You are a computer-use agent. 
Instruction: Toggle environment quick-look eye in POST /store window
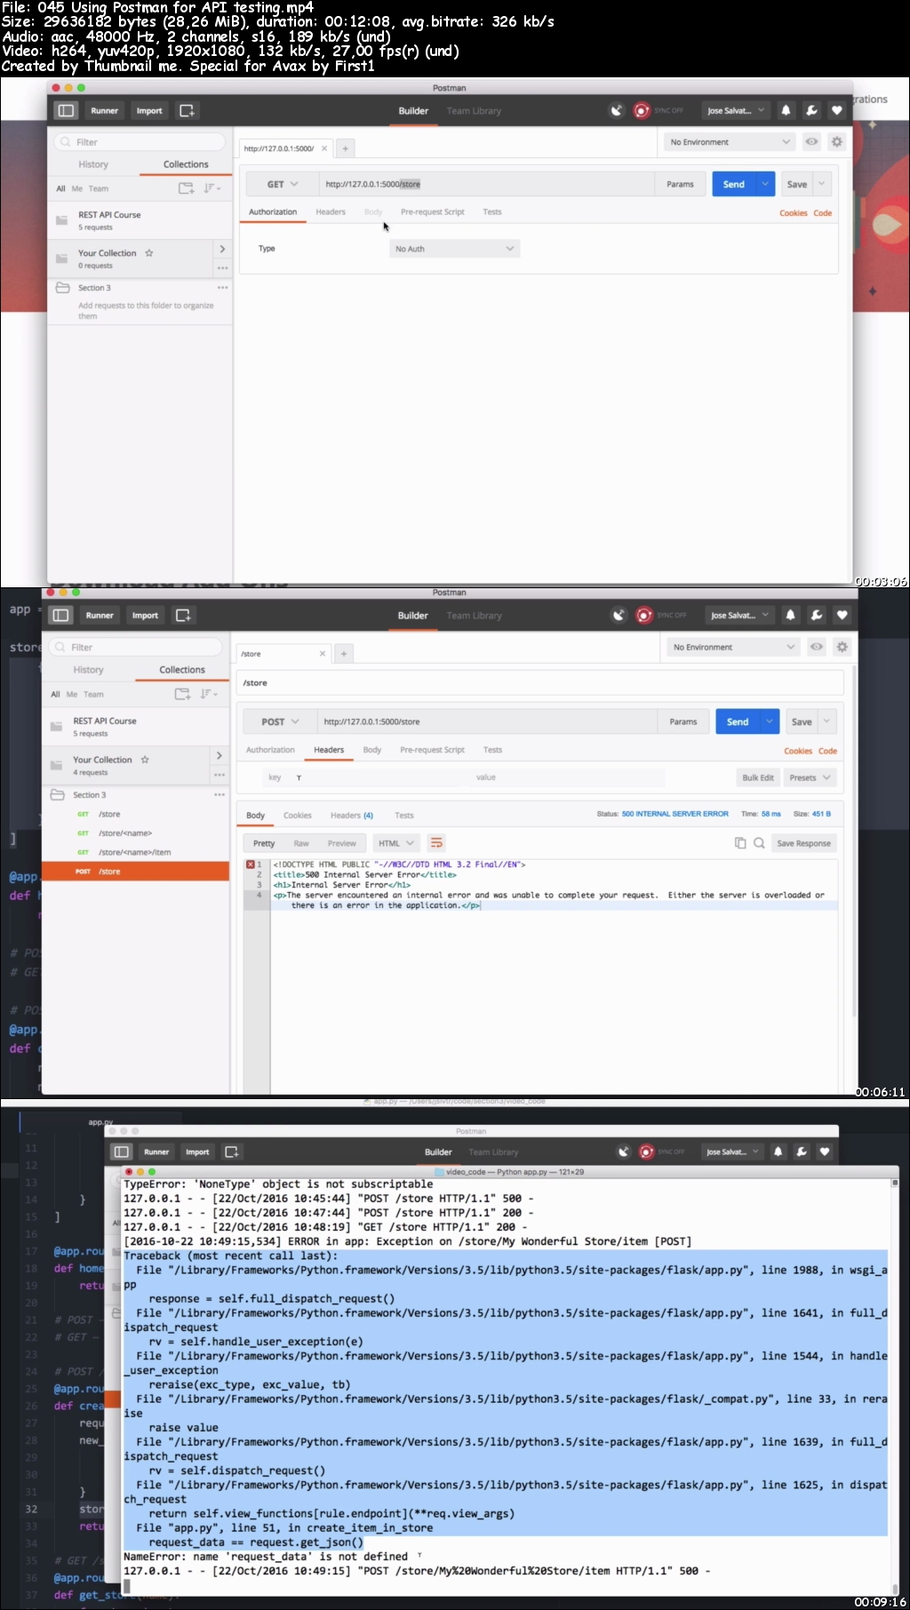(817, 647)
